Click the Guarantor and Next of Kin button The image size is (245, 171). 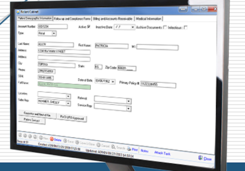pyautogui.click(x=37, y=114)
